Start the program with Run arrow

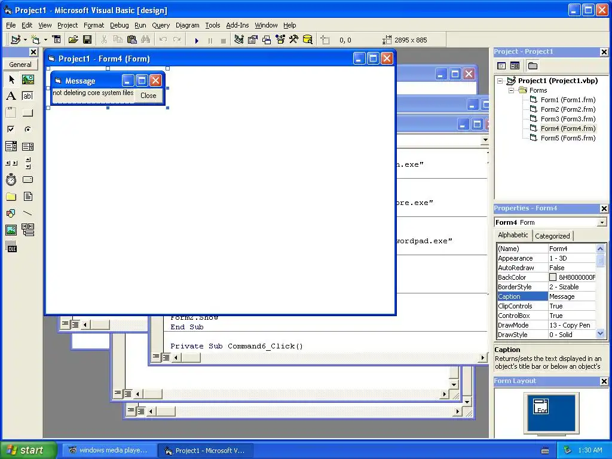197,40
